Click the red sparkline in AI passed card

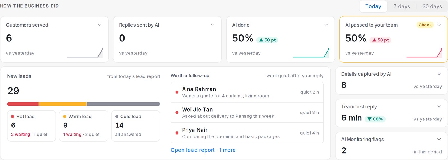click(424, 53)
